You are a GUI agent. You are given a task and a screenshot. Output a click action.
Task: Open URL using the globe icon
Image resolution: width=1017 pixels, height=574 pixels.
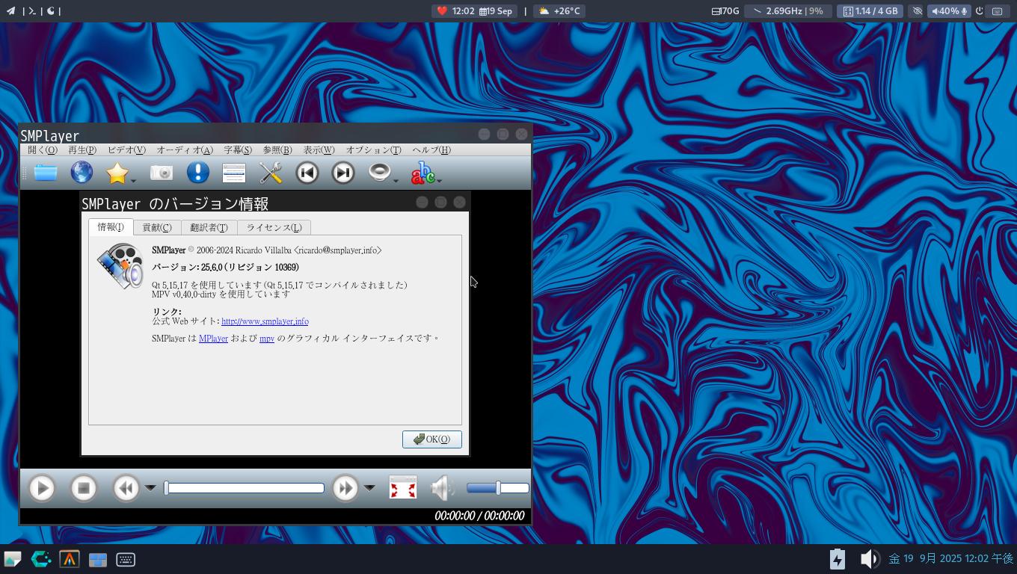82,173
